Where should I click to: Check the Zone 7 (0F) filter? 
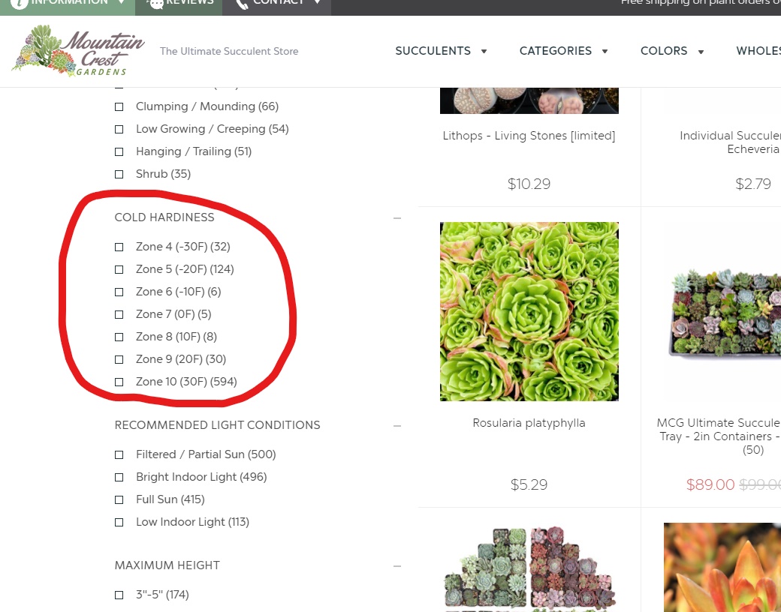point(119,314)
